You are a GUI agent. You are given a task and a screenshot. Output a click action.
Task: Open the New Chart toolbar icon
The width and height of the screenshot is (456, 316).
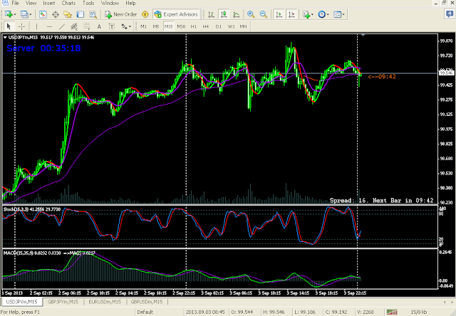9,14
